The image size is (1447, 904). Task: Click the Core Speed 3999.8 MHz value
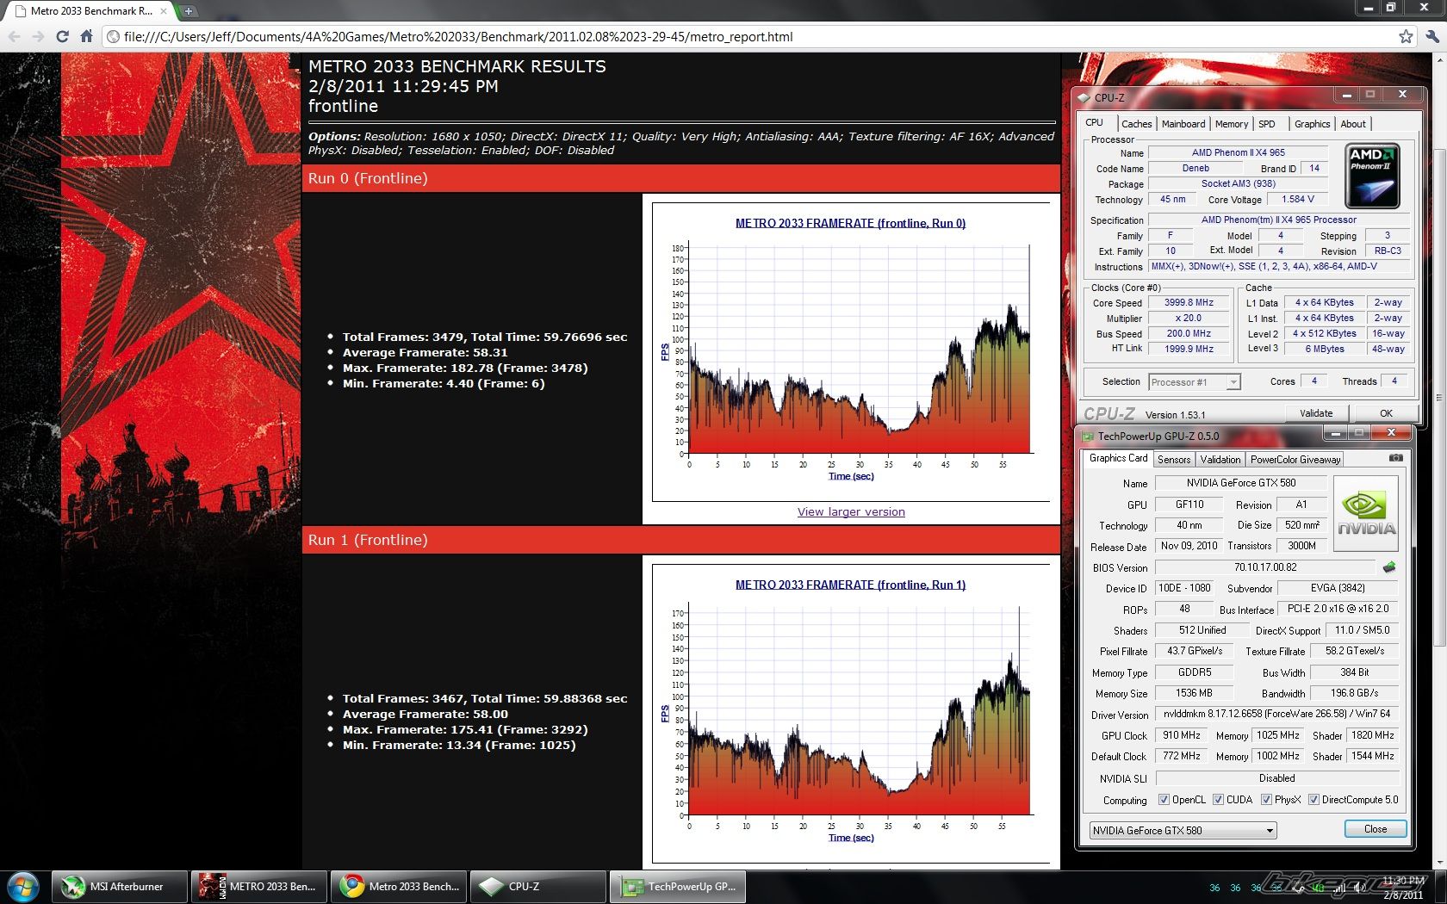point(1189,303)
